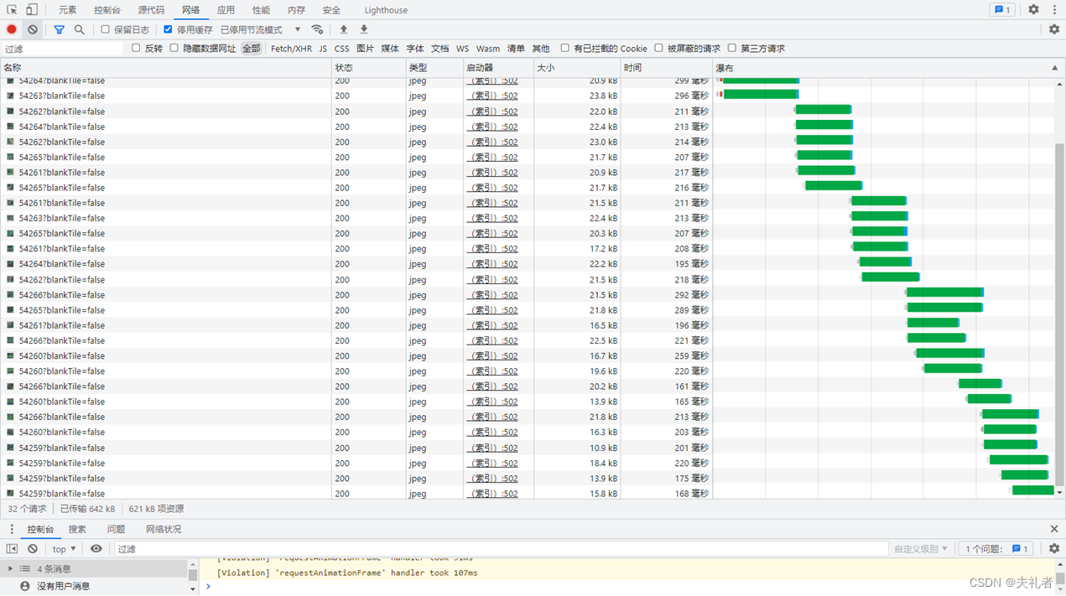Open the top context dropdown in console
Image resolution: width=1066 pixels, height=596 pixels.
point(64,549)
